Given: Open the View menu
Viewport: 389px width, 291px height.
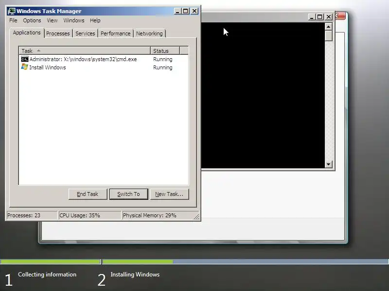Looking at the screenshot, I should coord(52,20).
